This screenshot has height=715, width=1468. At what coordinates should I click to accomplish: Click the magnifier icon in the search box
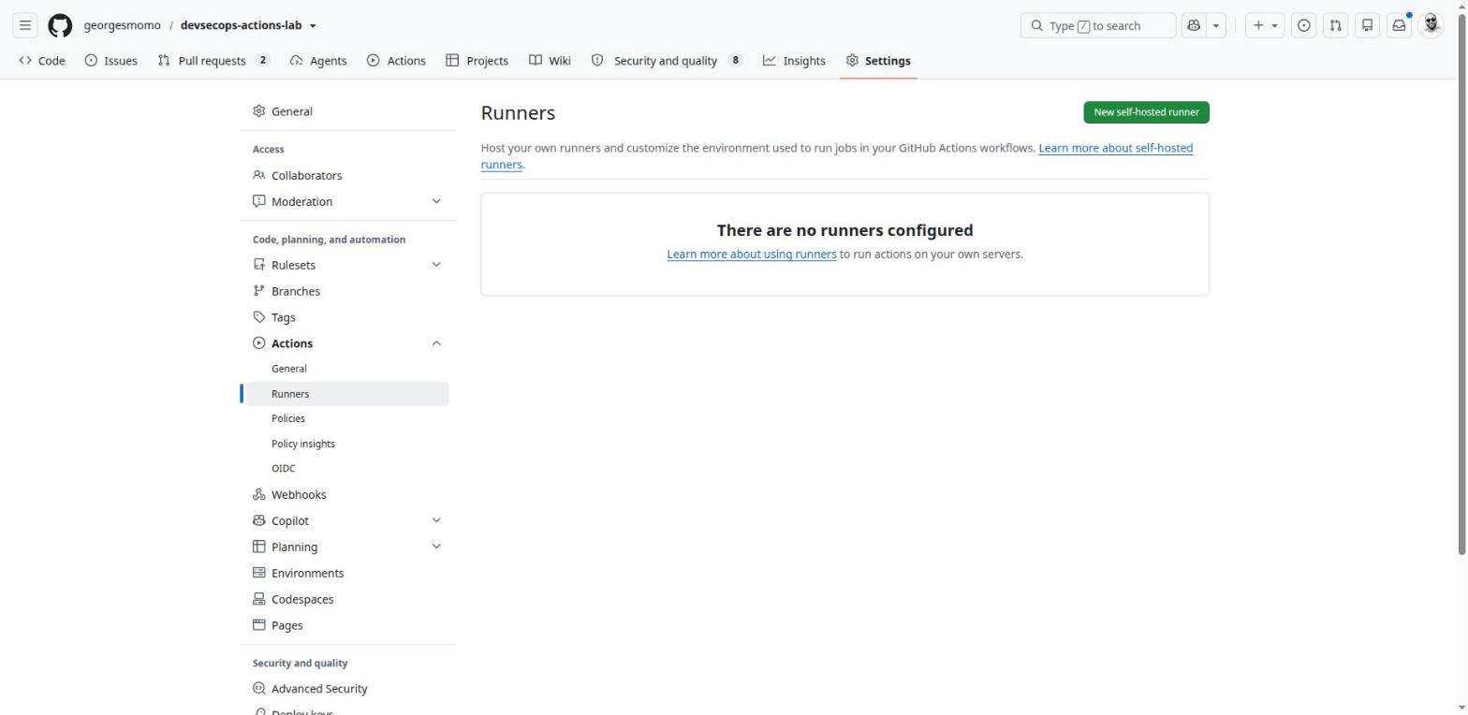tap(1036, 25)
